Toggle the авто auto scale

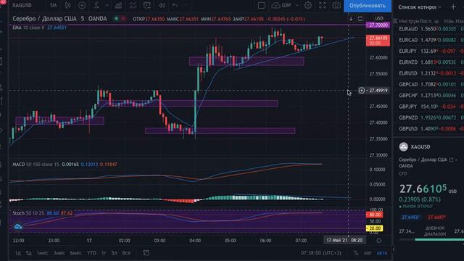tap(382, 253)
